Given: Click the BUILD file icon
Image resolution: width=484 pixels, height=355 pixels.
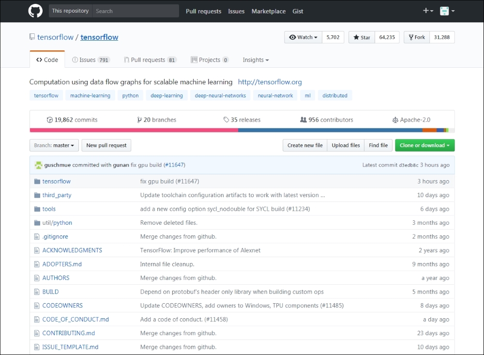Looking at the screenshot, I should tap(37, 292).
